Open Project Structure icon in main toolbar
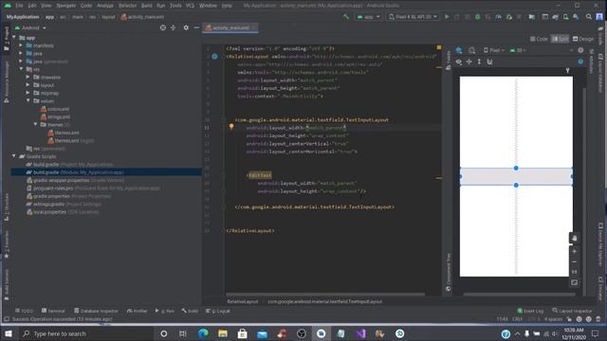This screenshot has height=341, width=607. click(532, 17)
